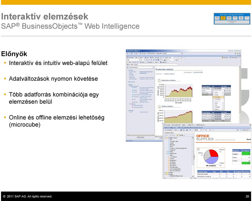Screen dimensions: 252x201
Task: Select the Sentiment object in the tree
Action: click(172, 150)
